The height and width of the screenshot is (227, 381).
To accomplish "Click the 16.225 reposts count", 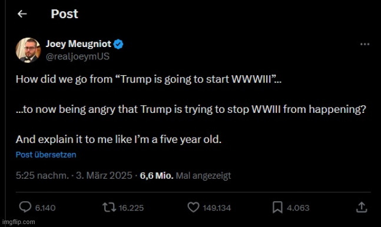I will click(131, 208).
